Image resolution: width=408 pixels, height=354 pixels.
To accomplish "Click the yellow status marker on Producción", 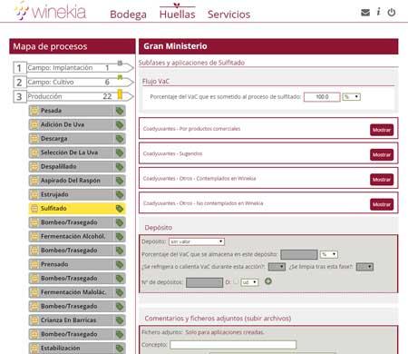I will click(x=120, y=94).
